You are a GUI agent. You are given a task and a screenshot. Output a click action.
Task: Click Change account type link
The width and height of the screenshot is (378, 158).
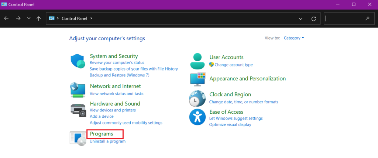(234, 65)
